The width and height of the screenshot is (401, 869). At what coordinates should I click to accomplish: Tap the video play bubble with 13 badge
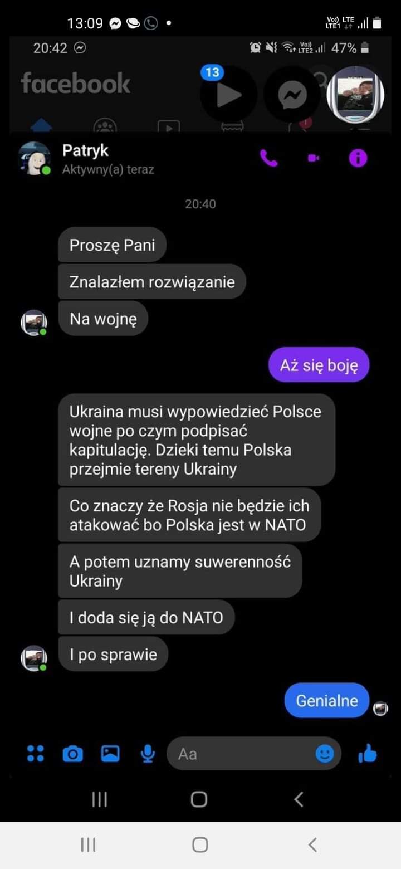[x=229, y=95]
